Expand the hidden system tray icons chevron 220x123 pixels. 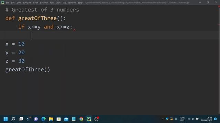coord(163,119)
